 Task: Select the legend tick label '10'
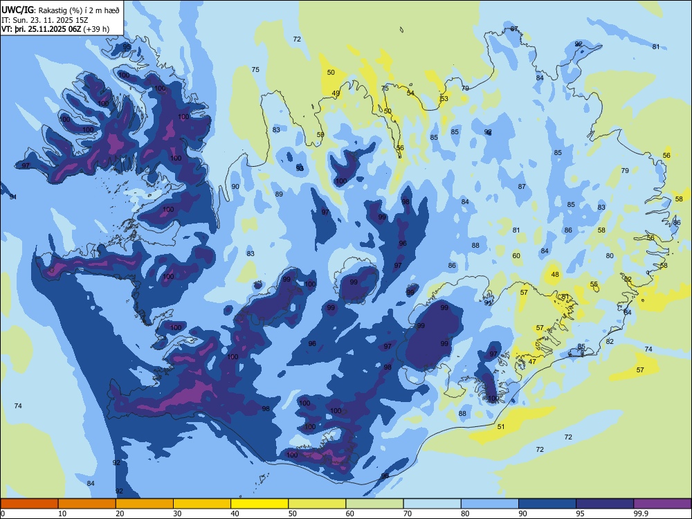pos(62,513)
